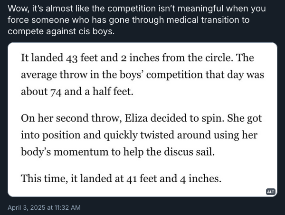Click the line 'about 74 and a half feet.'

(x=77, y=91)
